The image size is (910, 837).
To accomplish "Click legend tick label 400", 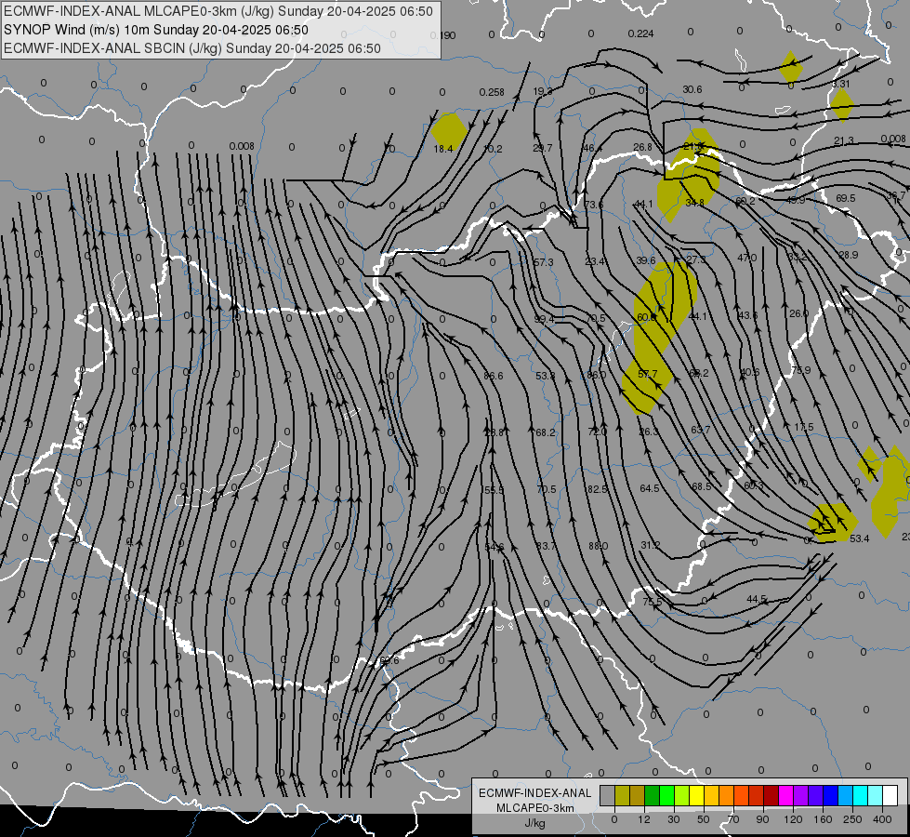I will coord(882,819).
